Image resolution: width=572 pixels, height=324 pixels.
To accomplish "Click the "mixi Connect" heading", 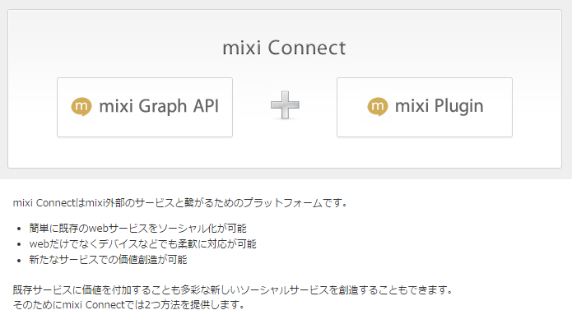I will click(x=284, y=48).
